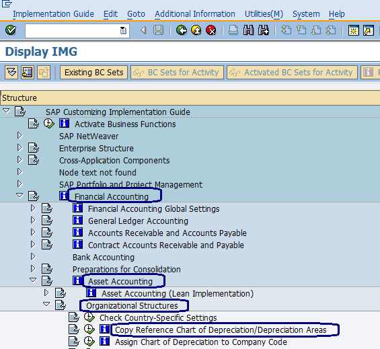Expand Asset Accounting (Lean Implementation) node
The image size is (380, 349).
point(46,293)
